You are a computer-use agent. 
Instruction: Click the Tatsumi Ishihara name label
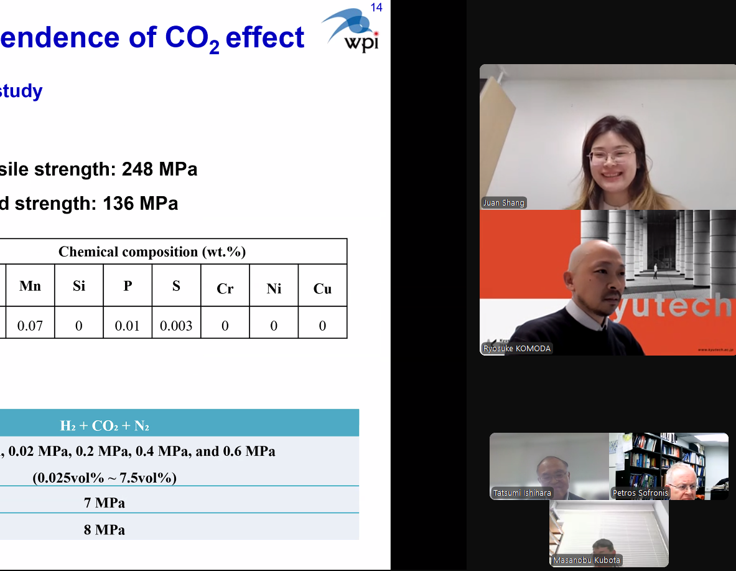(522, 493)
